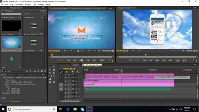Open the Clip menu

(x=12, y=5)
